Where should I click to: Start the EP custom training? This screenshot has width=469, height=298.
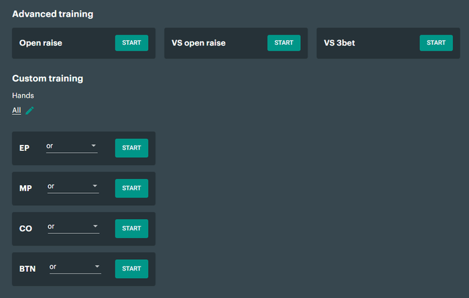point(131,148)
